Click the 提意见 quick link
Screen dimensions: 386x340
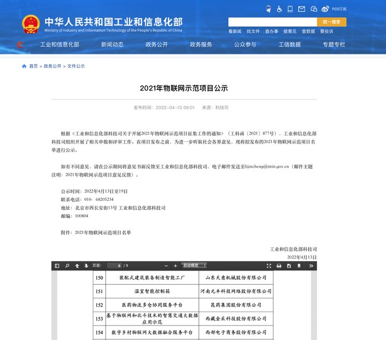click(289, 32)
